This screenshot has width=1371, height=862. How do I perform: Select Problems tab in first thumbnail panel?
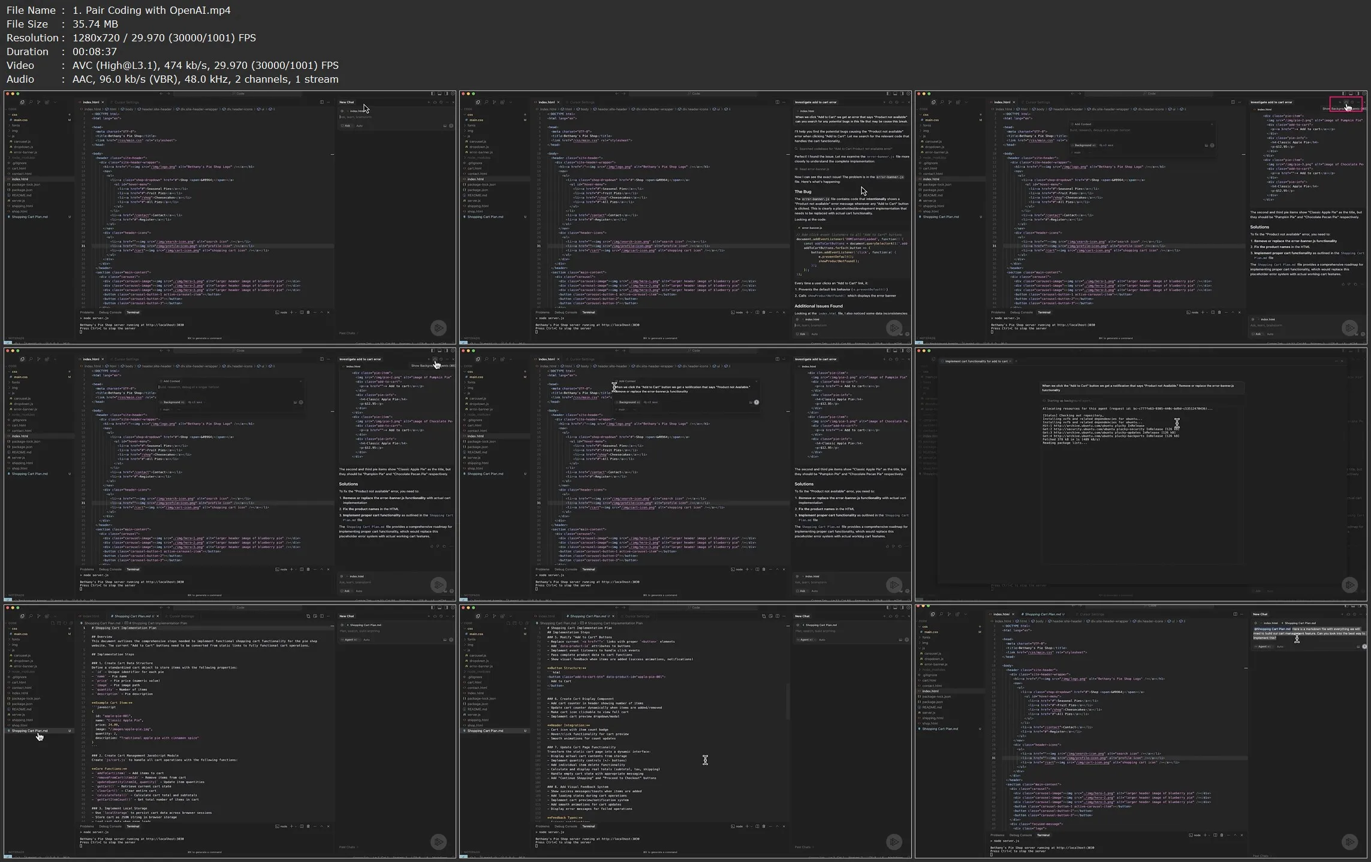tap(87, 312)
